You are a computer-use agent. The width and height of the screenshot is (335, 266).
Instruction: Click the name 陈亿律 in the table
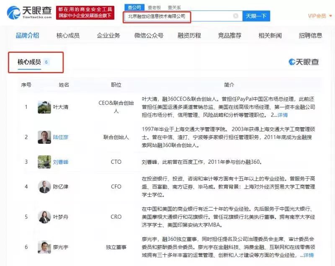[x=61, y=186]
